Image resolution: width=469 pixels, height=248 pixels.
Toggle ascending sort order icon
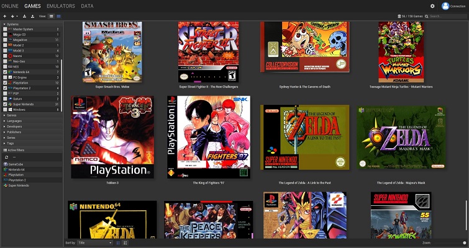pyautogui.click(x=118, y=243)
